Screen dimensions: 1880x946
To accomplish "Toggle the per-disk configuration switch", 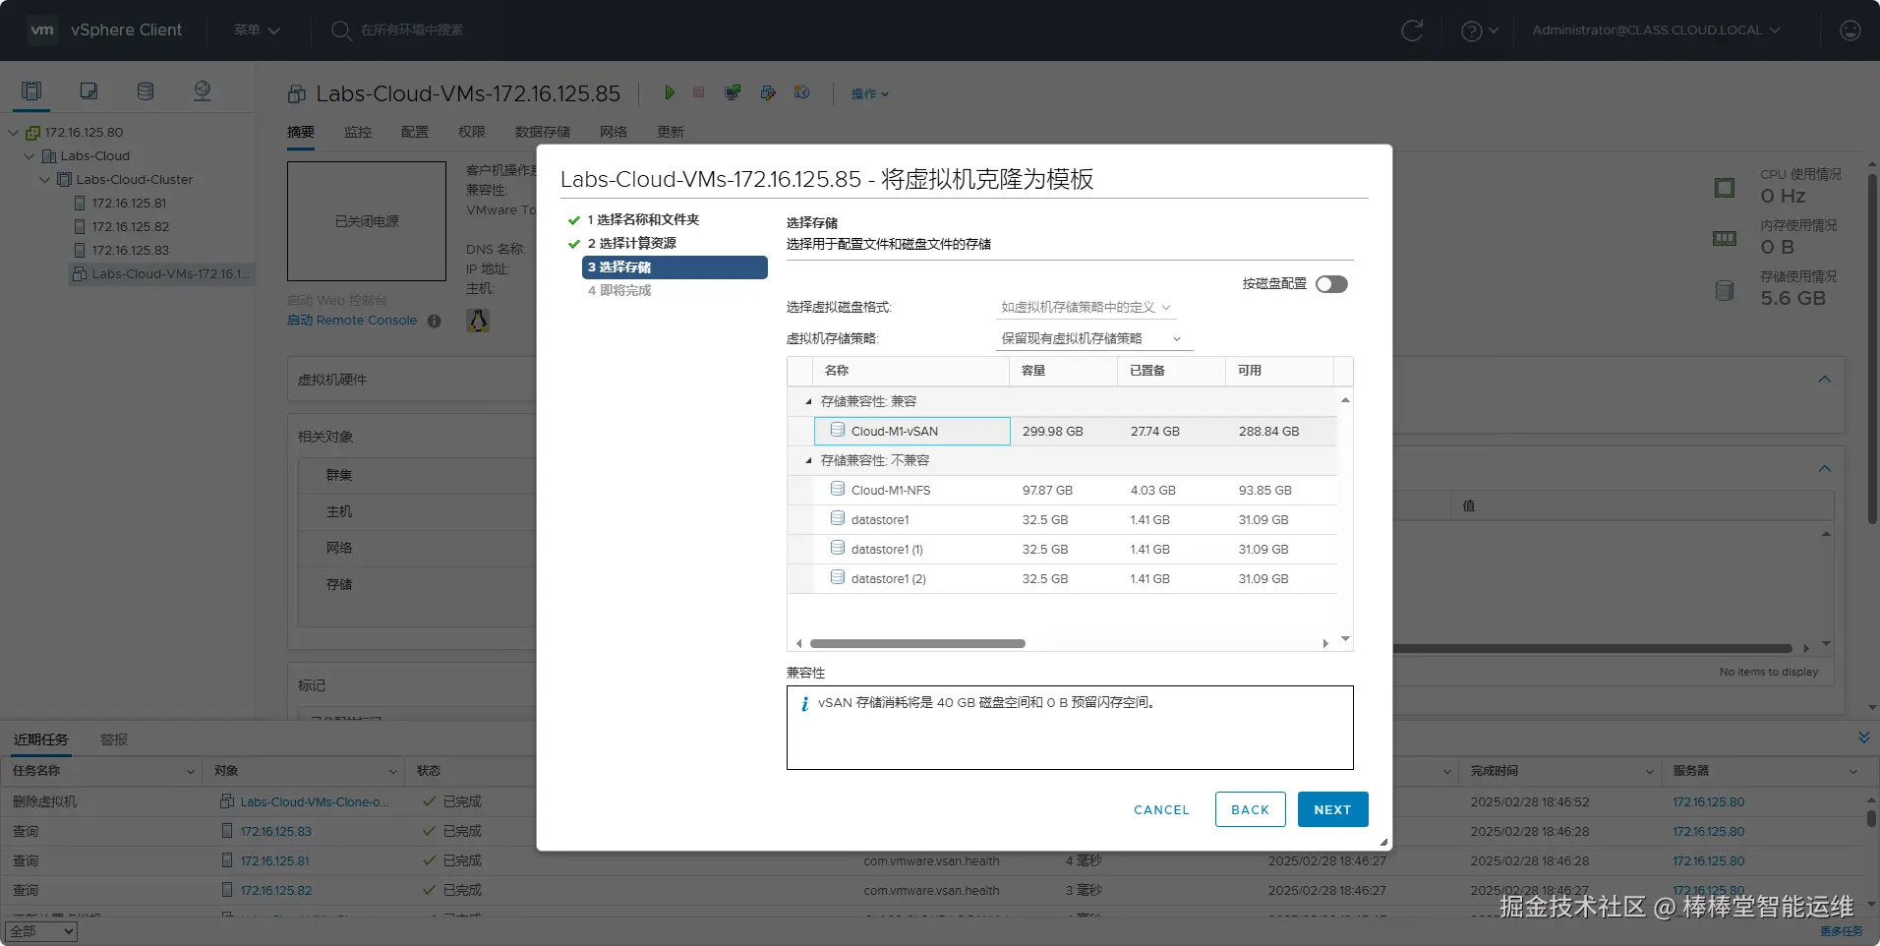I will coord(1331,284).
